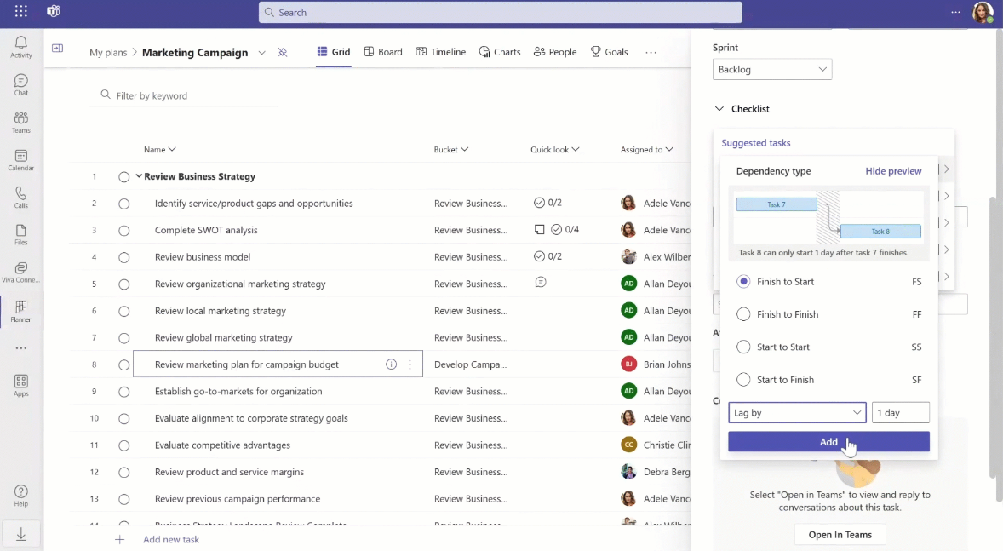1003x551 pixels.
Task: Open the Sprint Backlog dropdown
Action: tap(771, 69)
